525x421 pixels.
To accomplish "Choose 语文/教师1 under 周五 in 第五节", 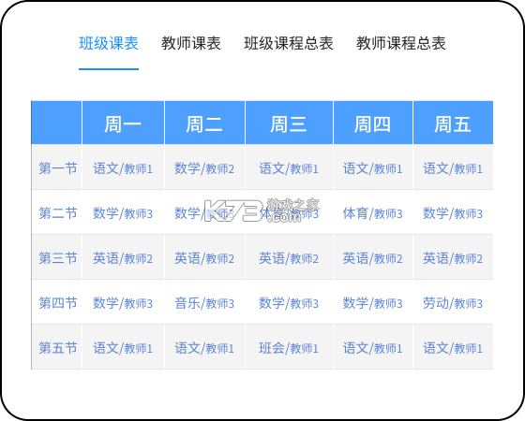I will (x=453, y=348).
